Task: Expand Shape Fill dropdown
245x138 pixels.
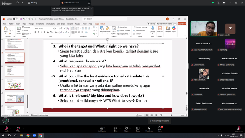Action: coord(122,27)
